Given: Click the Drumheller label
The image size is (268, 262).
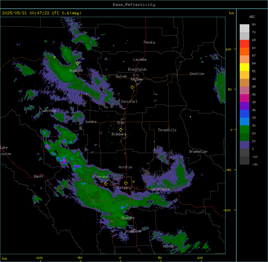Looking at the screenshot, I should click(x=198, y=152).
